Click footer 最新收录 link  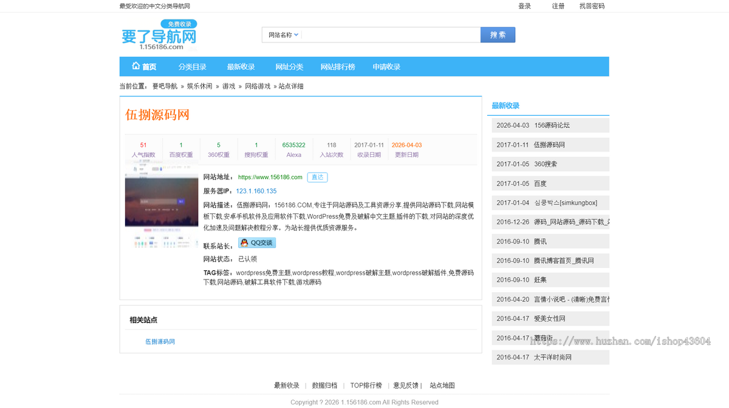tap(287, 386)
